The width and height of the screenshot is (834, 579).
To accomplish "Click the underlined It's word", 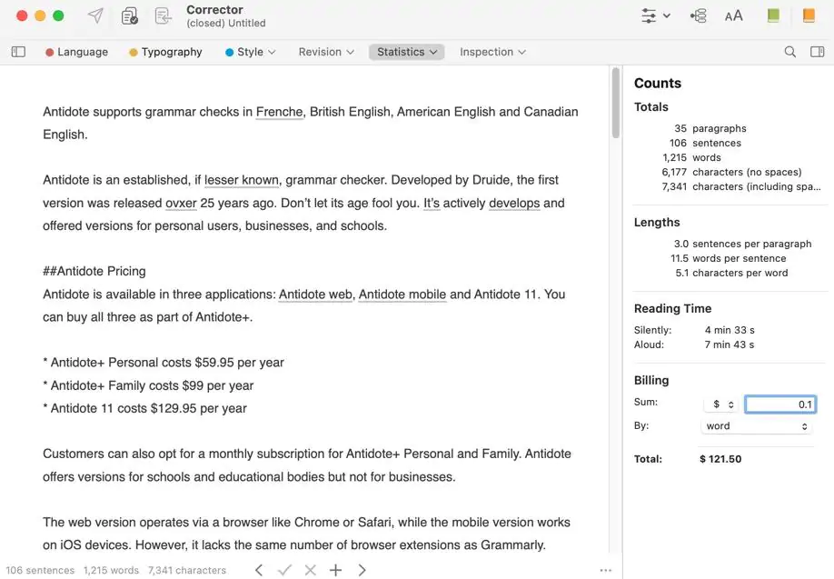I will pos(432,204).
